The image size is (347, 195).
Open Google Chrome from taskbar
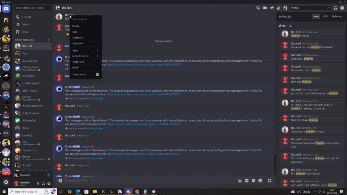coord(137,192)
